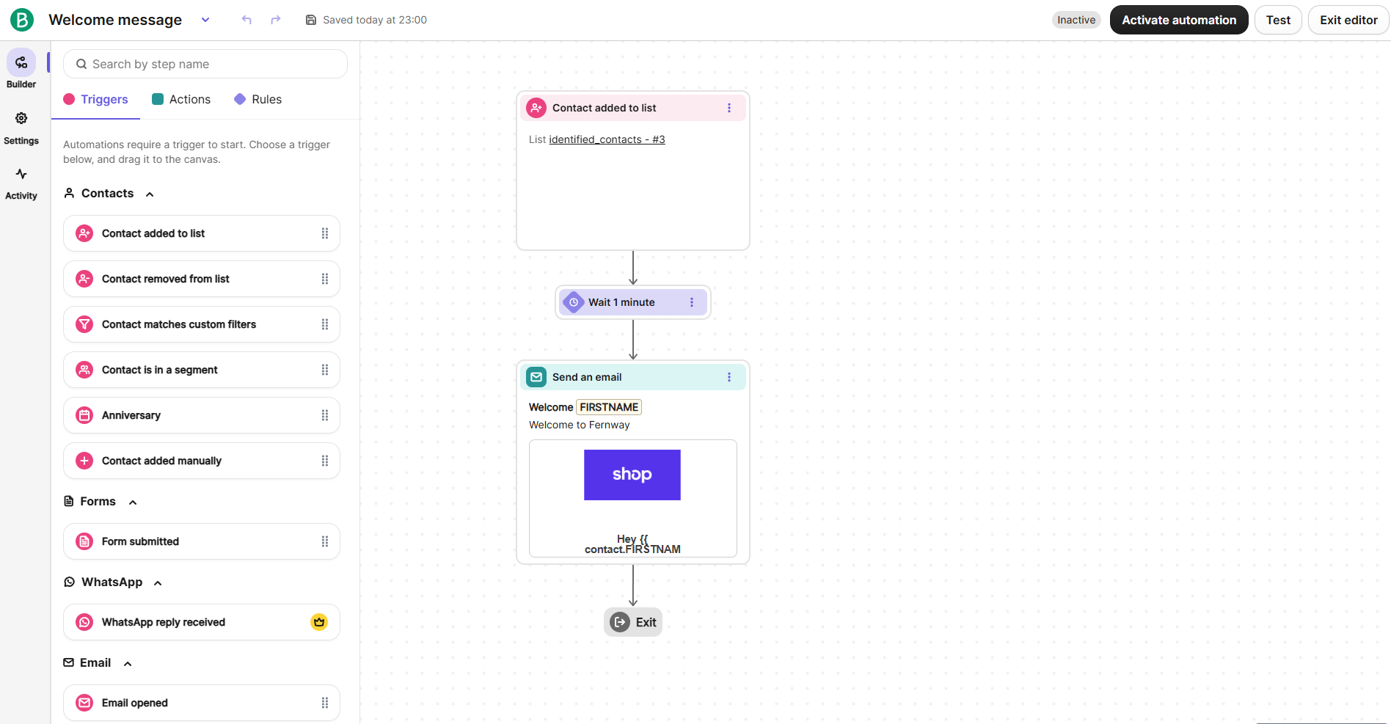Click the premium crown icon on WhatsApp reply received
This screenshot has height=724, width=1391.
point(318,622)
